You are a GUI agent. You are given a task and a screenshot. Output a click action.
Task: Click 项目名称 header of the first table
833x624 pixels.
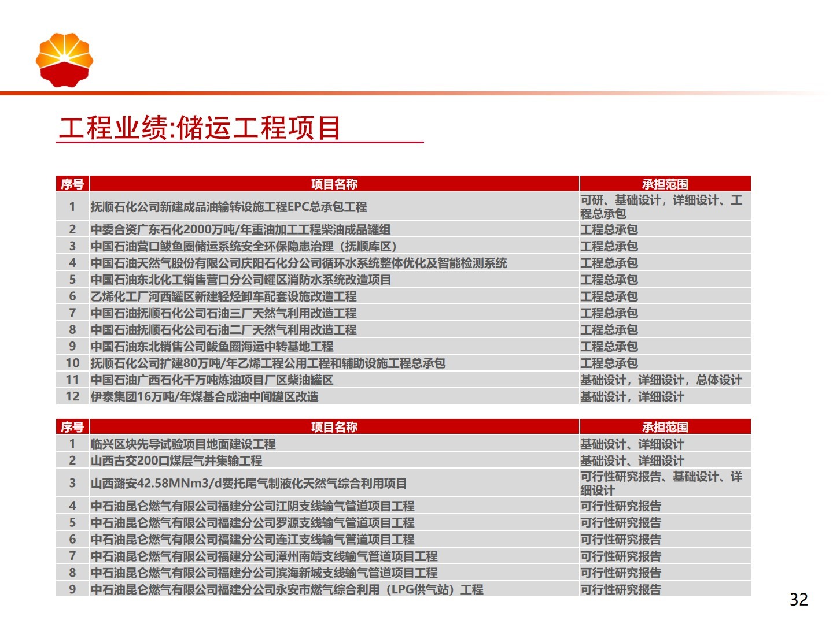[x=334, y=184]
